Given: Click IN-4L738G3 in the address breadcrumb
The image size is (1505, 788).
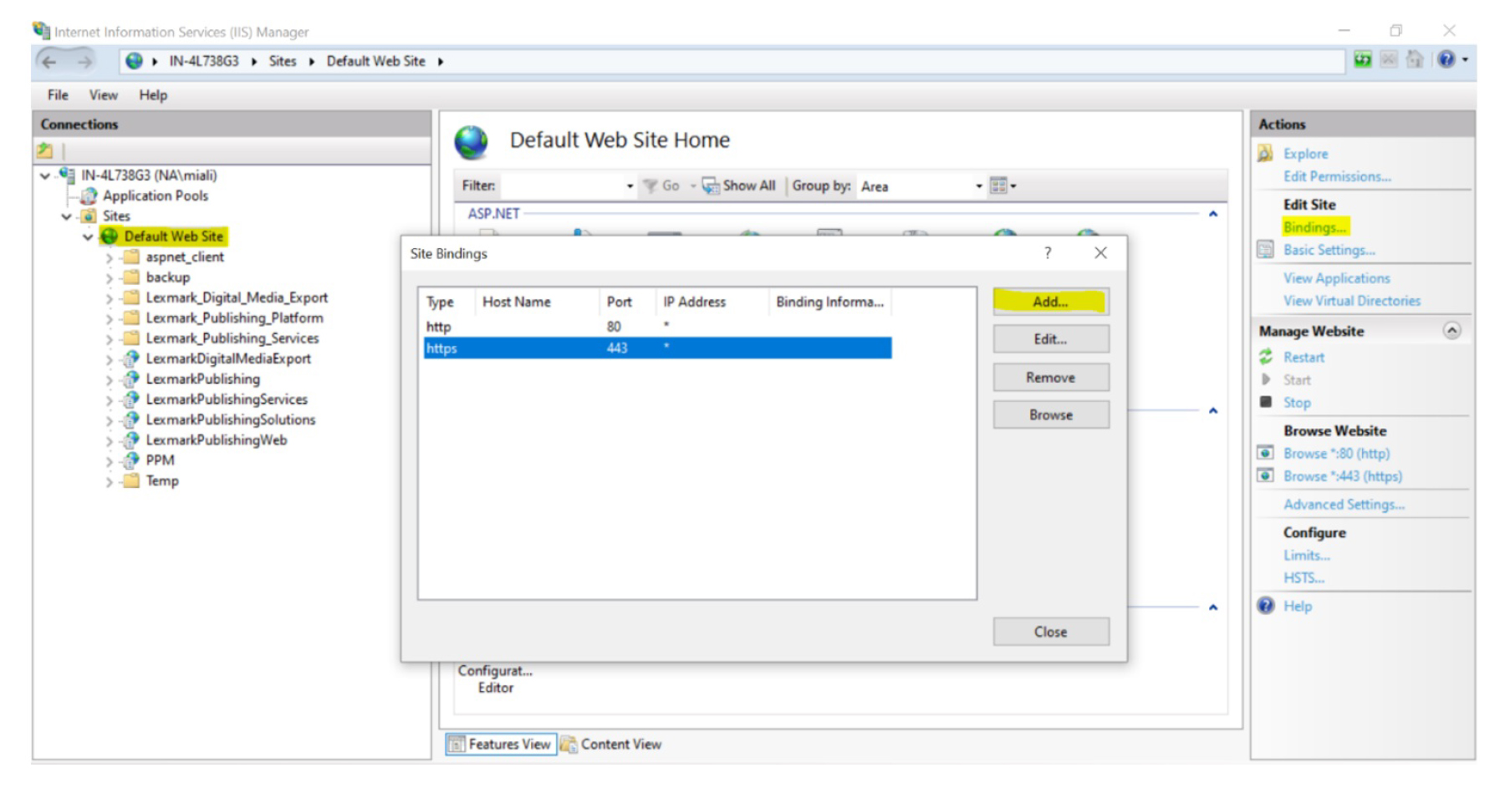Looking at the screenshot, I should 204,61.
